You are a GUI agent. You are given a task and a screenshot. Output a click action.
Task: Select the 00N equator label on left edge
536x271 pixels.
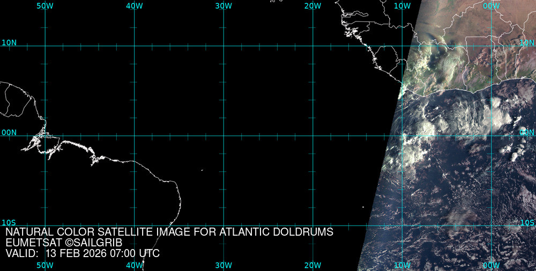pyautogui.click(x=9, y=132)
